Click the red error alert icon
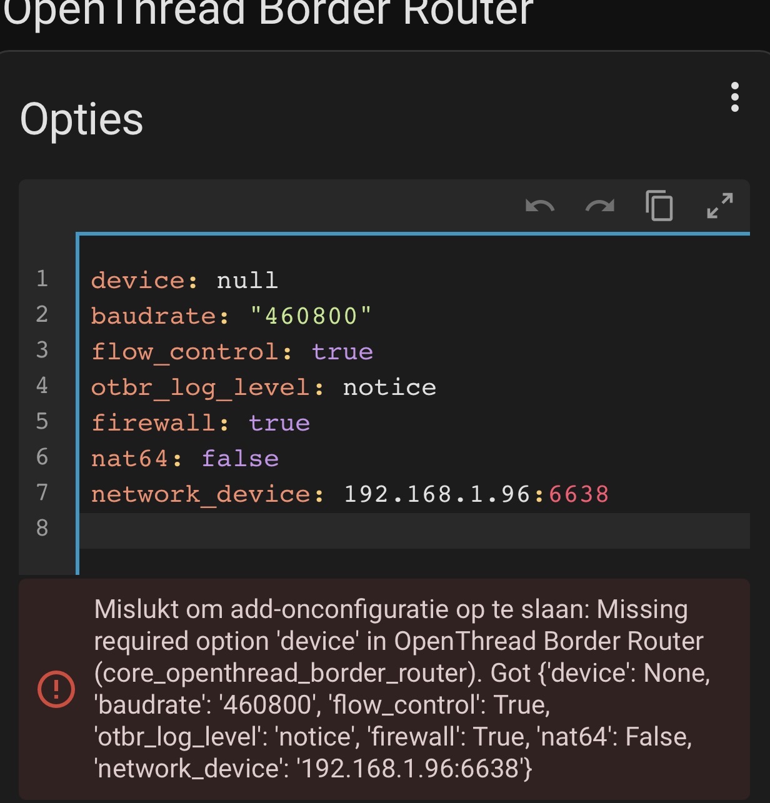The height and width of the screenshot is (803, 770). (x=56, y=689)
